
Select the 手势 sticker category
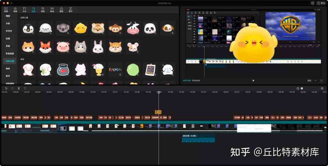coord(8,23)
